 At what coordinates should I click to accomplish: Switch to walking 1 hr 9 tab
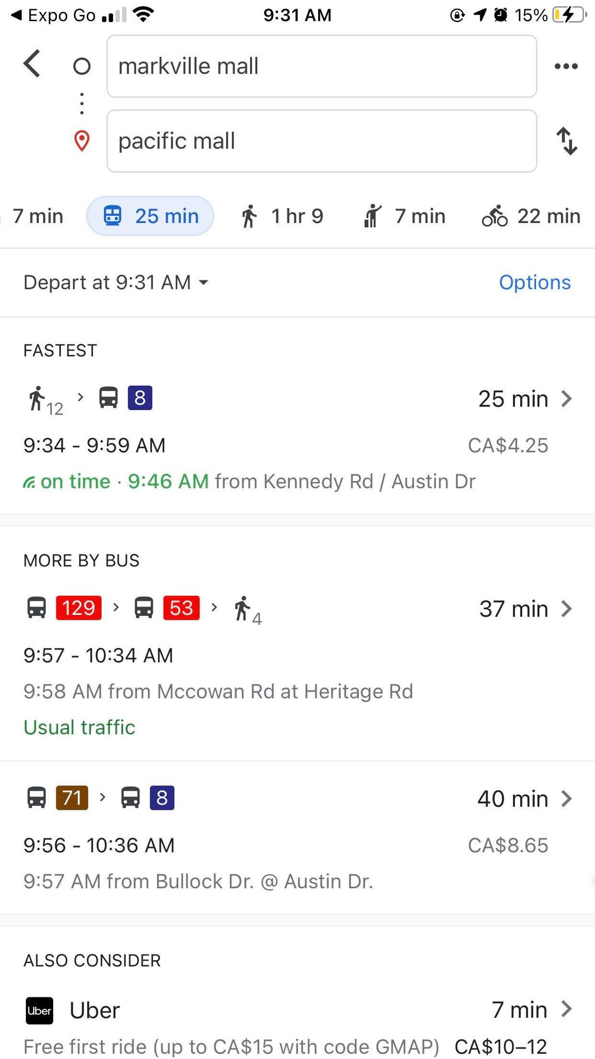pyautogui.click(x=282, y=216)
